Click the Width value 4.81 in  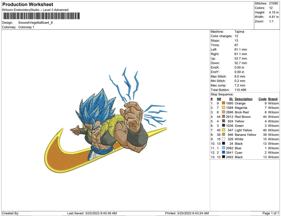click(x=274, y=17)
